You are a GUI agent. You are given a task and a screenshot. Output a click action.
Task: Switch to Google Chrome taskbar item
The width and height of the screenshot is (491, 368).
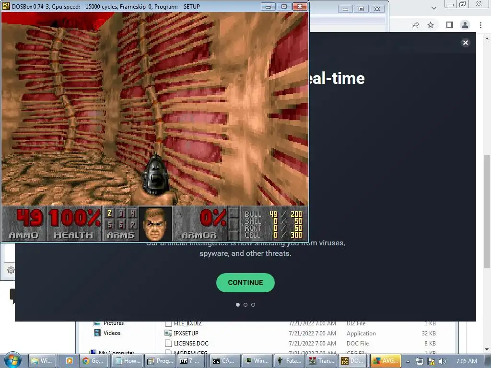pos(94,361)
